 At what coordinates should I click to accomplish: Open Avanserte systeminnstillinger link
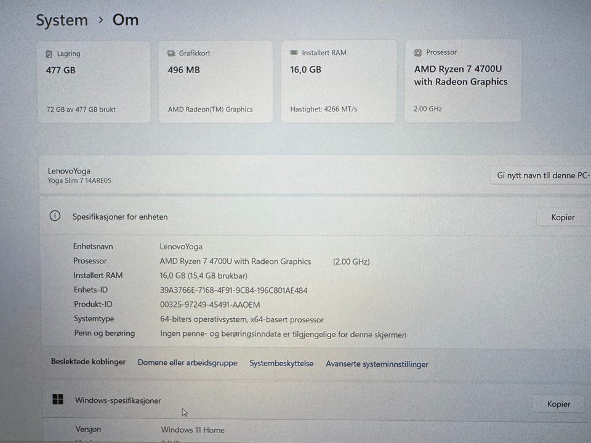click(x=377, y=364)
